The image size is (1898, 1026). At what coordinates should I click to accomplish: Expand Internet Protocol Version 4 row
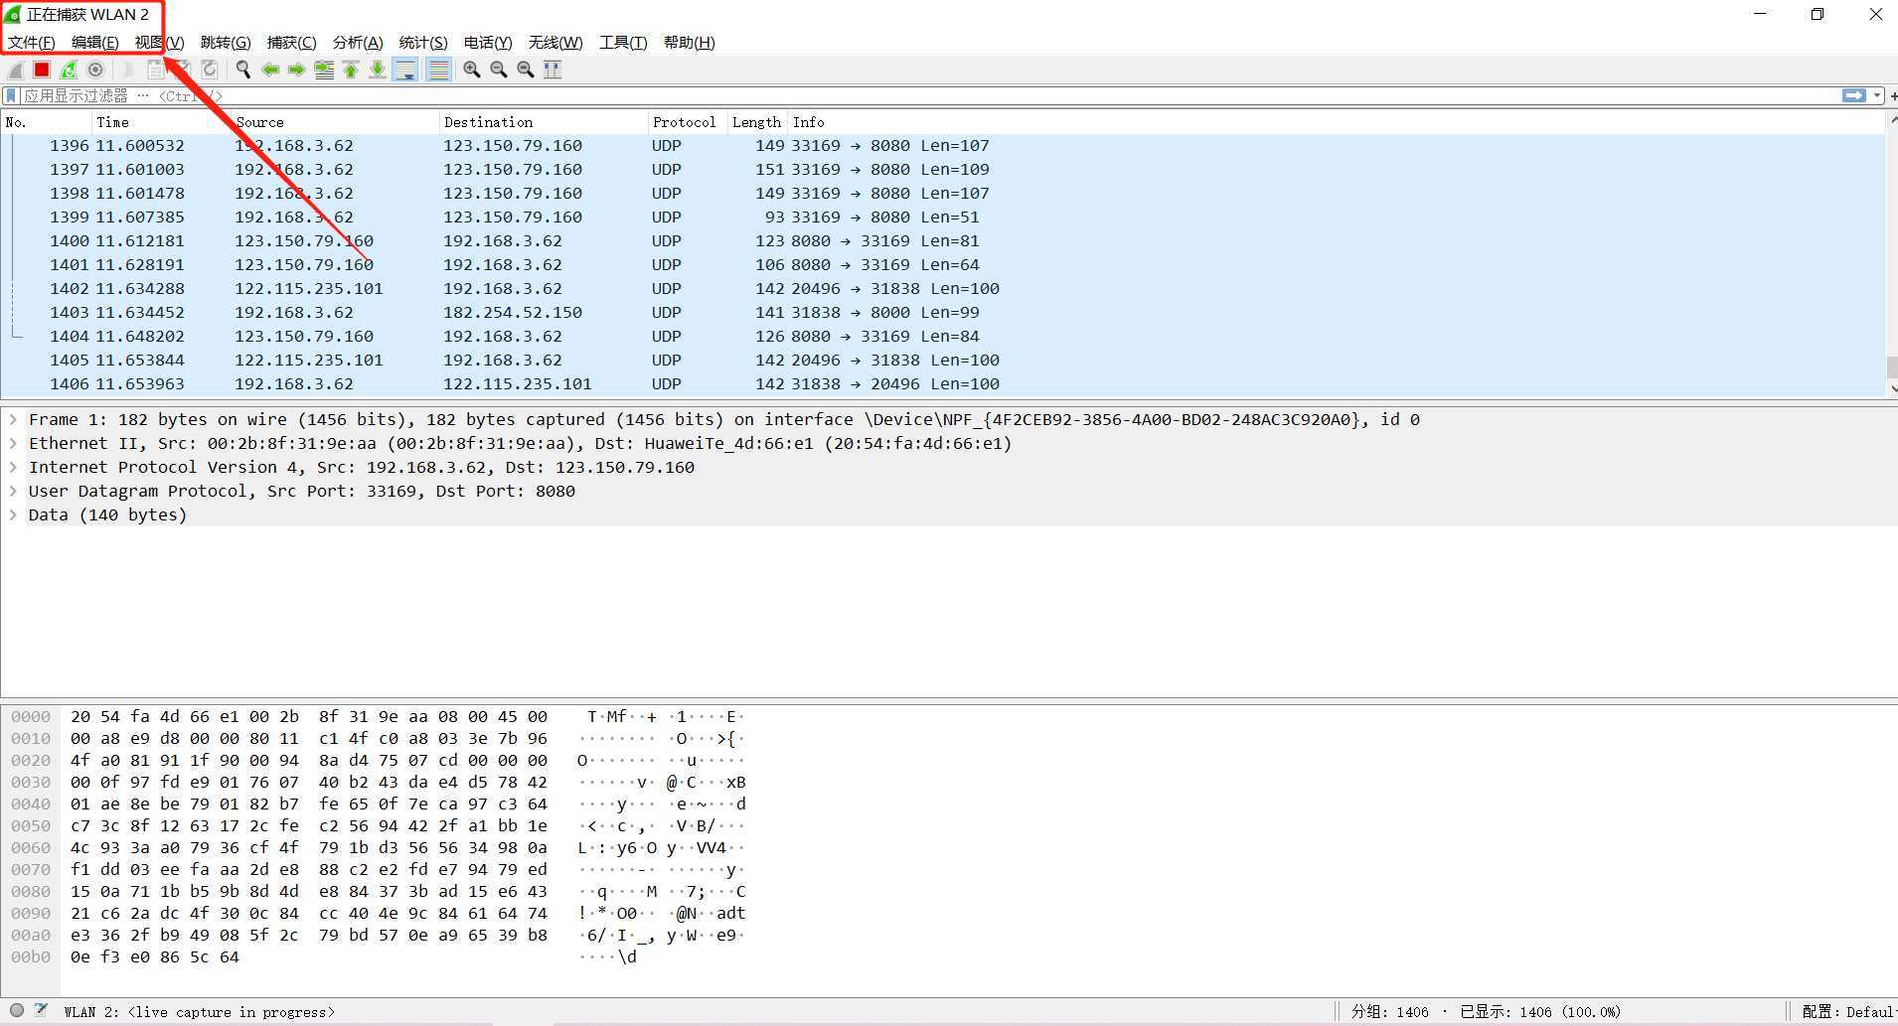[x=14, y=467]
